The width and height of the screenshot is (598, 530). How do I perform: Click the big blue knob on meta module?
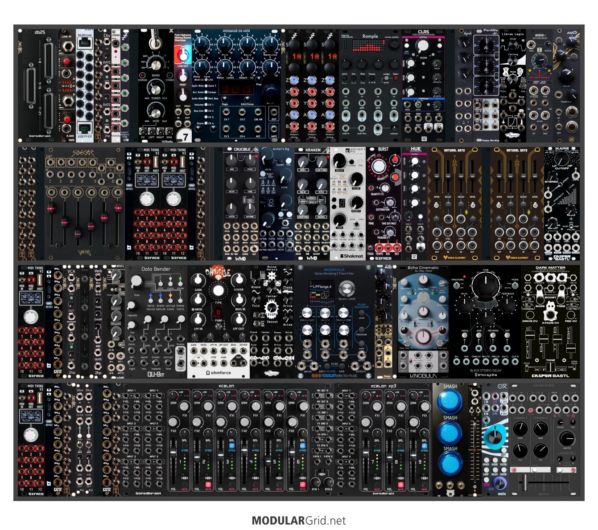[494, 437]
